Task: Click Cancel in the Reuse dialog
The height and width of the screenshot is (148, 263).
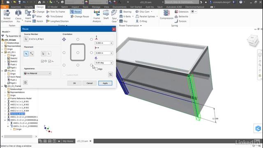Action: 90,83
